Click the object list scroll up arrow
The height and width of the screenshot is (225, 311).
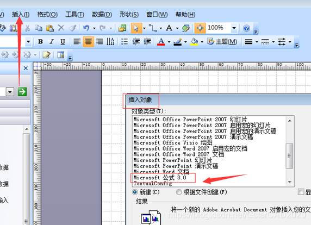(x=290, y=121)
